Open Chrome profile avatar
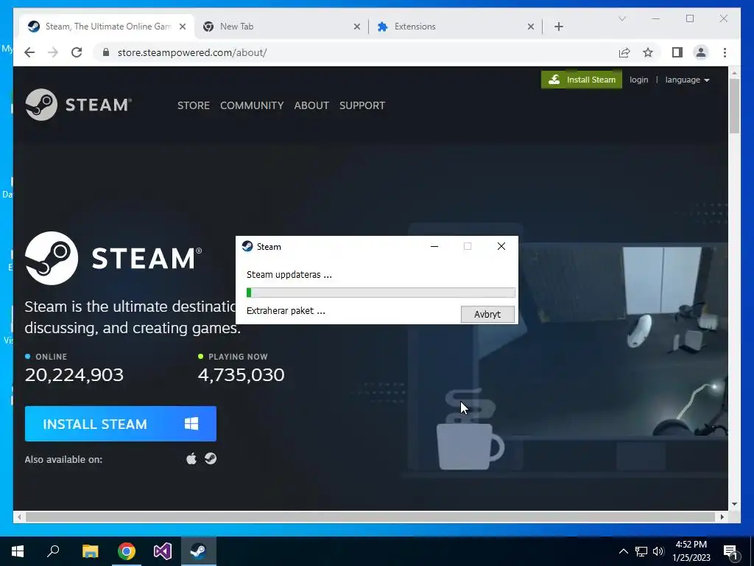The height and width of the screenshot is (566, 754). 701,52
